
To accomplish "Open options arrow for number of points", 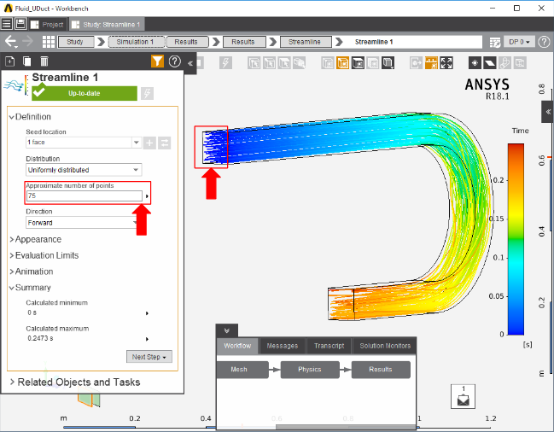I will [x=147, y=196].
